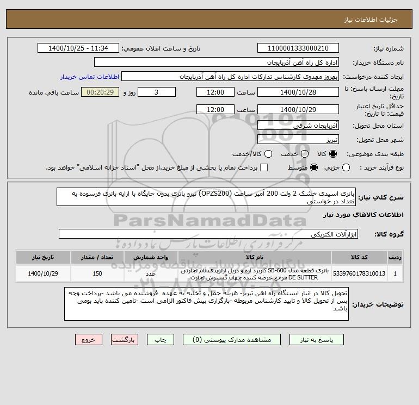The image size is (419, 405).
Task: Click the چاپ print button
Action: [161, 340]
